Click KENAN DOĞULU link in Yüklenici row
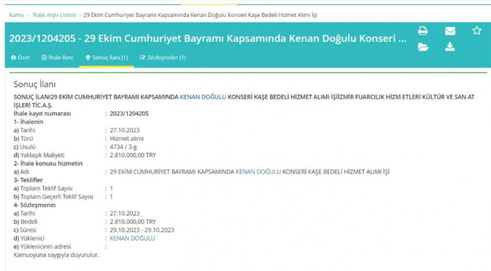Viewport: 491px width, 271px height. click(x=133, y=238)
